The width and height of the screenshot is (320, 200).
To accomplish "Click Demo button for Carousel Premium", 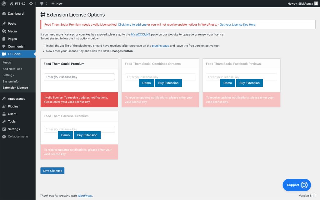I will (x=65, y=135).
